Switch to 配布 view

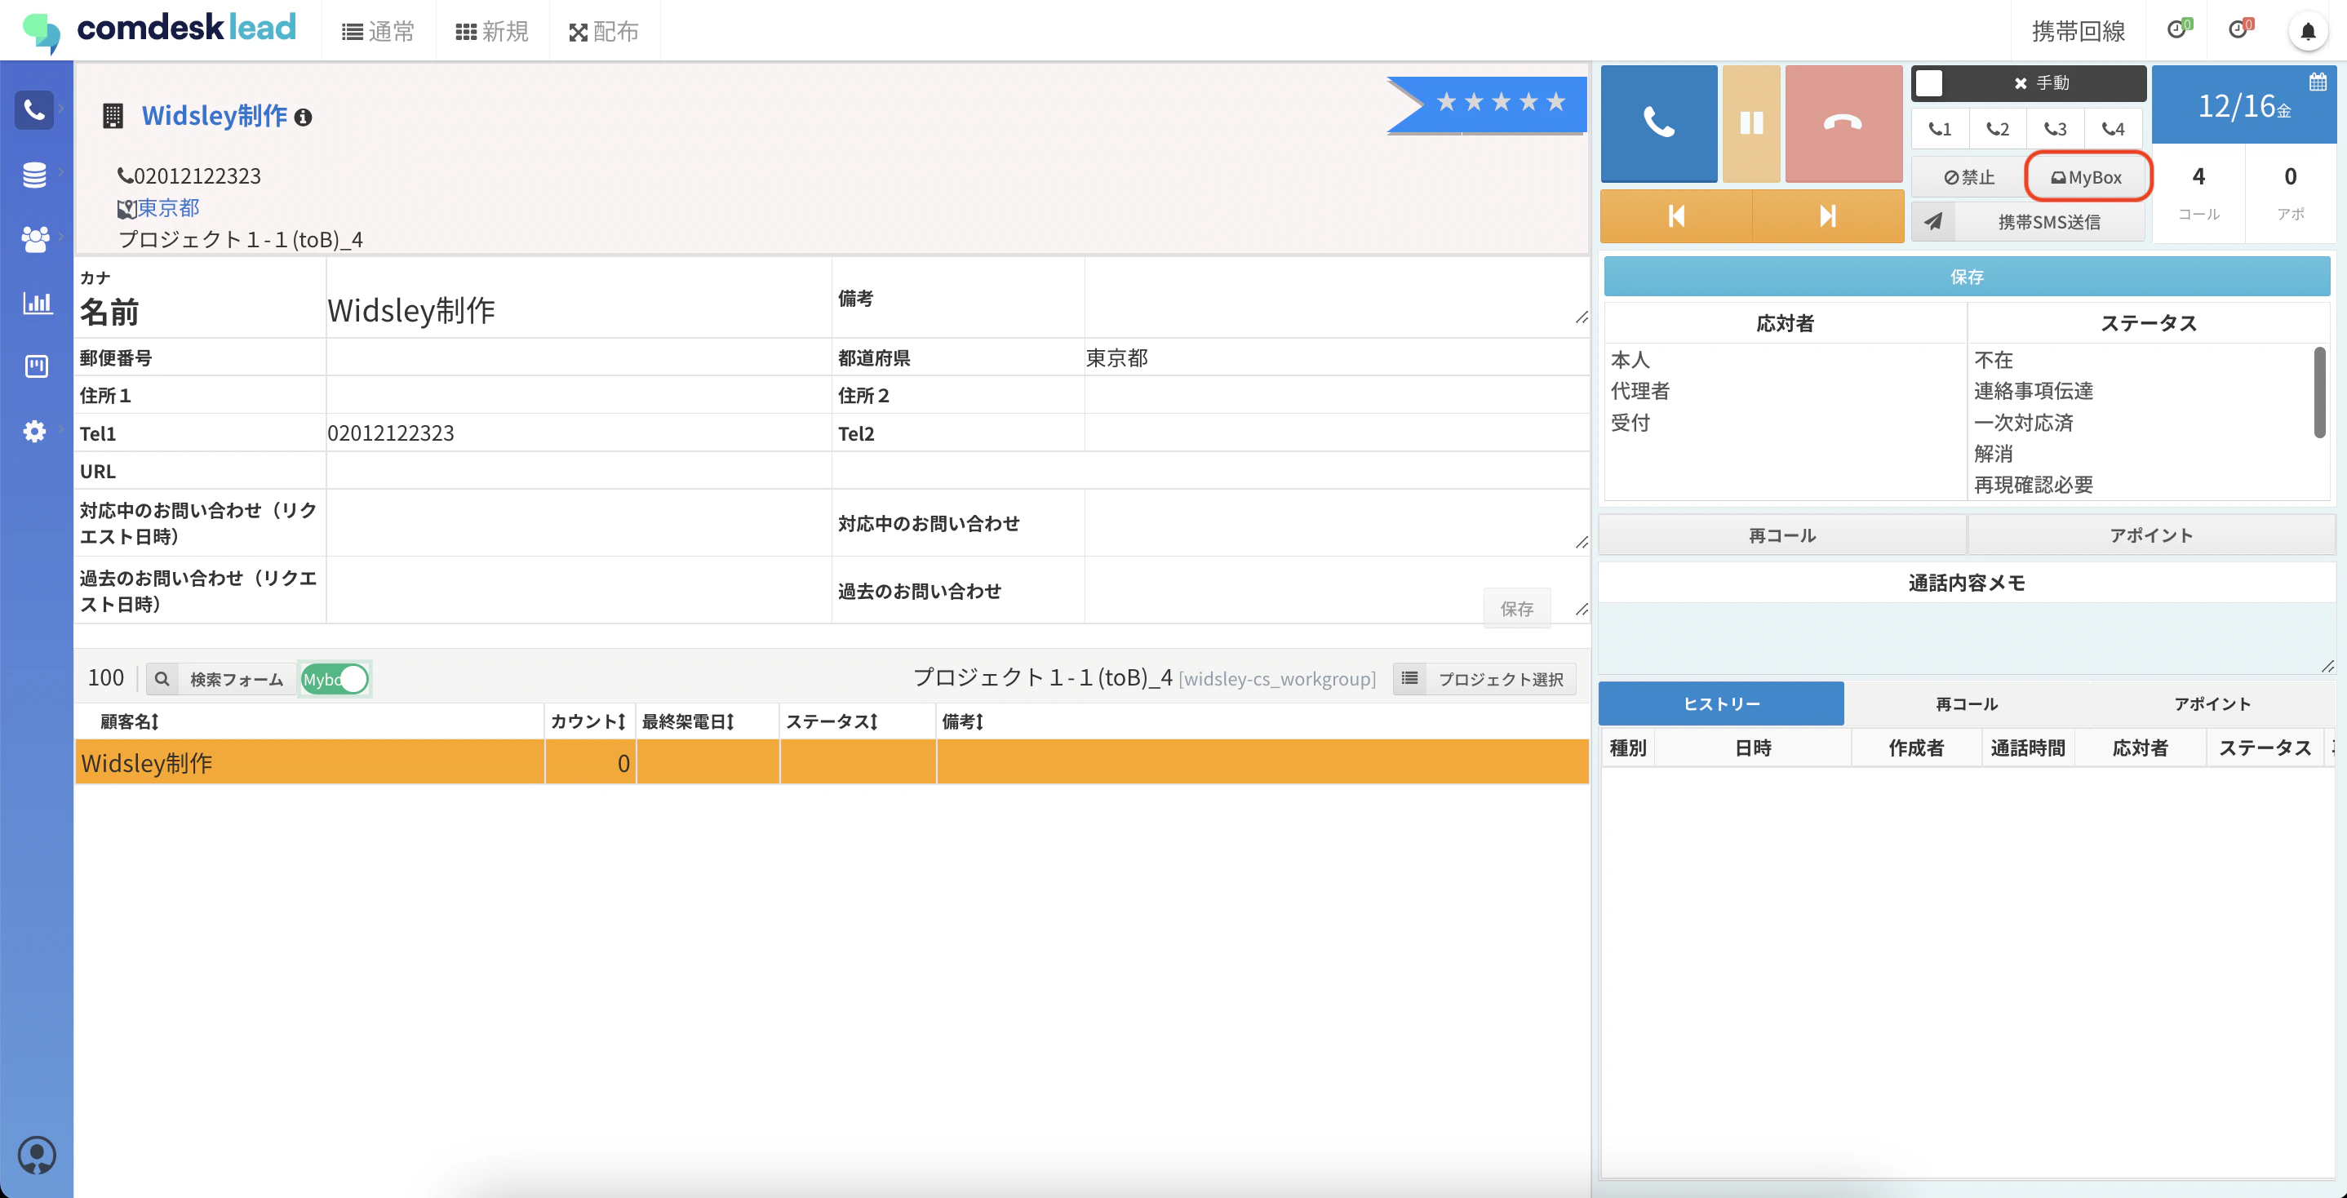604,32
